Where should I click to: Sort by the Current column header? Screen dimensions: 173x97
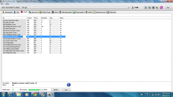pyautogui.click(x=29, y=18)
